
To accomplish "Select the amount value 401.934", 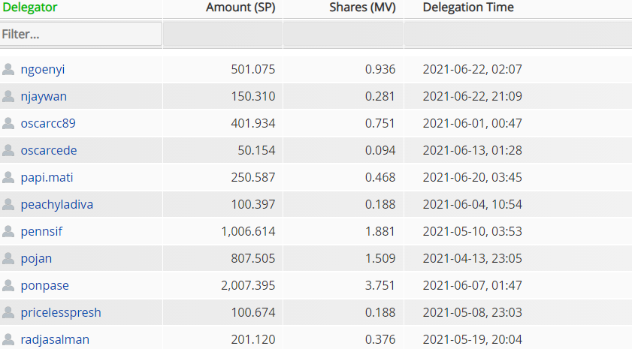I will pyautogui.click(x=253, y=123).
